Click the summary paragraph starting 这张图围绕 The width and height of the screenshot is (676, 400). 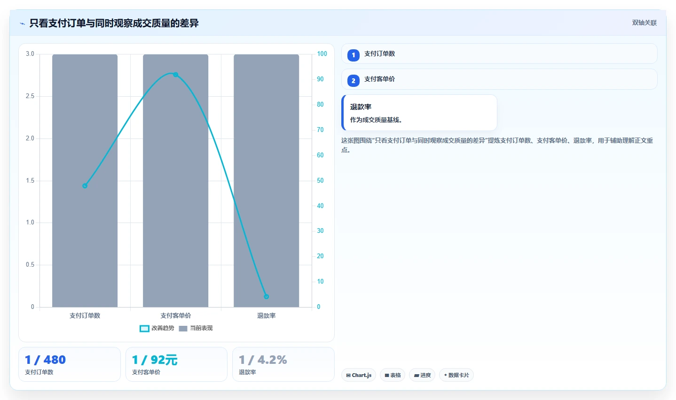coord(497,145)
